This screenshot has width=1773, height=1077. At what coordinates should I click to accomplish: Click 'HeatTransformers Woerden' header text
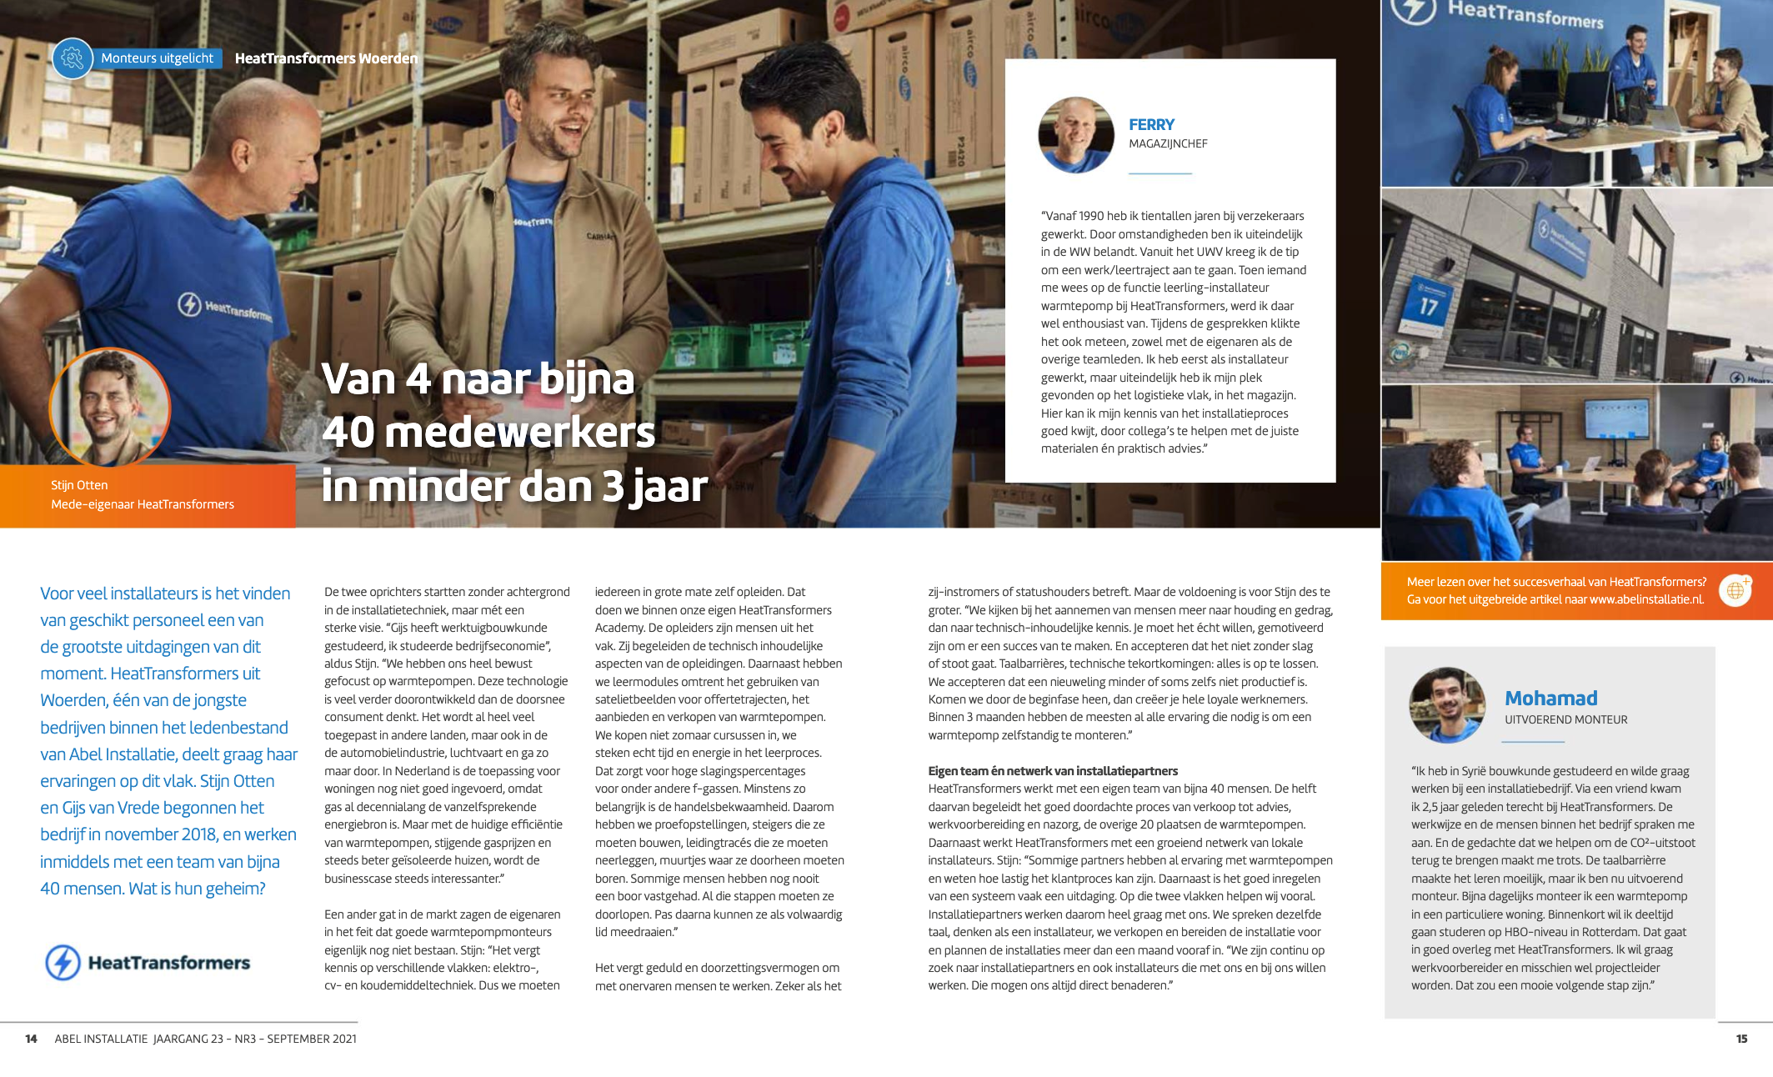326,58
